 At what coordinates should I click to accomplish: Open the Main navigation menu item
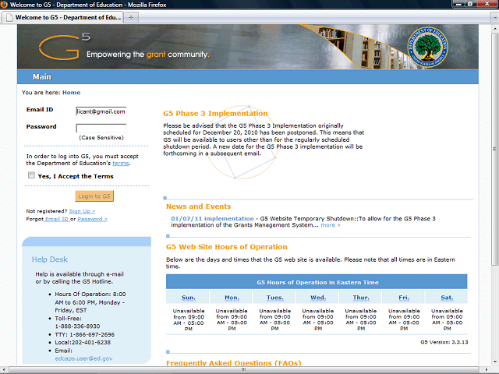click(x=42, y=77)
